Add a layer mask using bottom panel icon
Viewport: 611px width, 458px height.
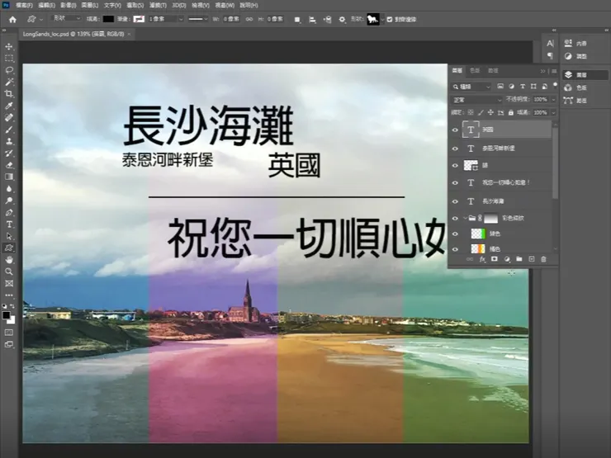(x=495, y=259)
